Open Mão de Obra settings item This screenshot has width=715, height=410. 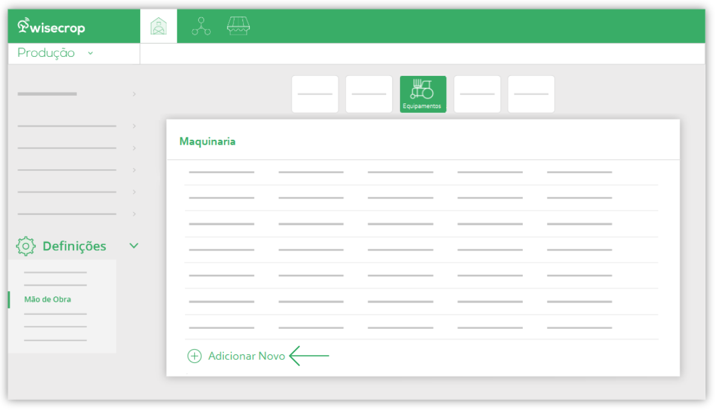point(47,299)
